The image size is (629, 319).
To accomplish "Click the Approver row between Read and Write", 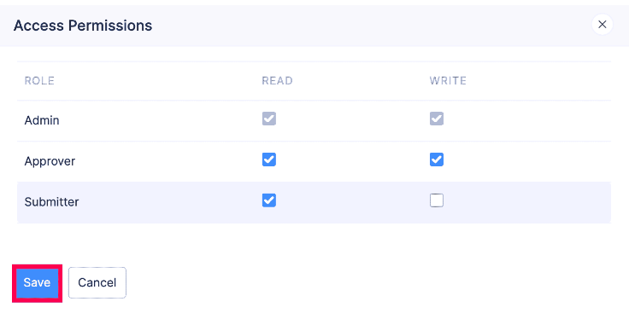I will (x=353, y=161).
